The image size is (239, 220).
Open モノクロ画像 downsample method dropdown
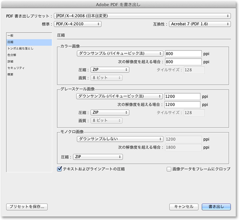(119, 139)
